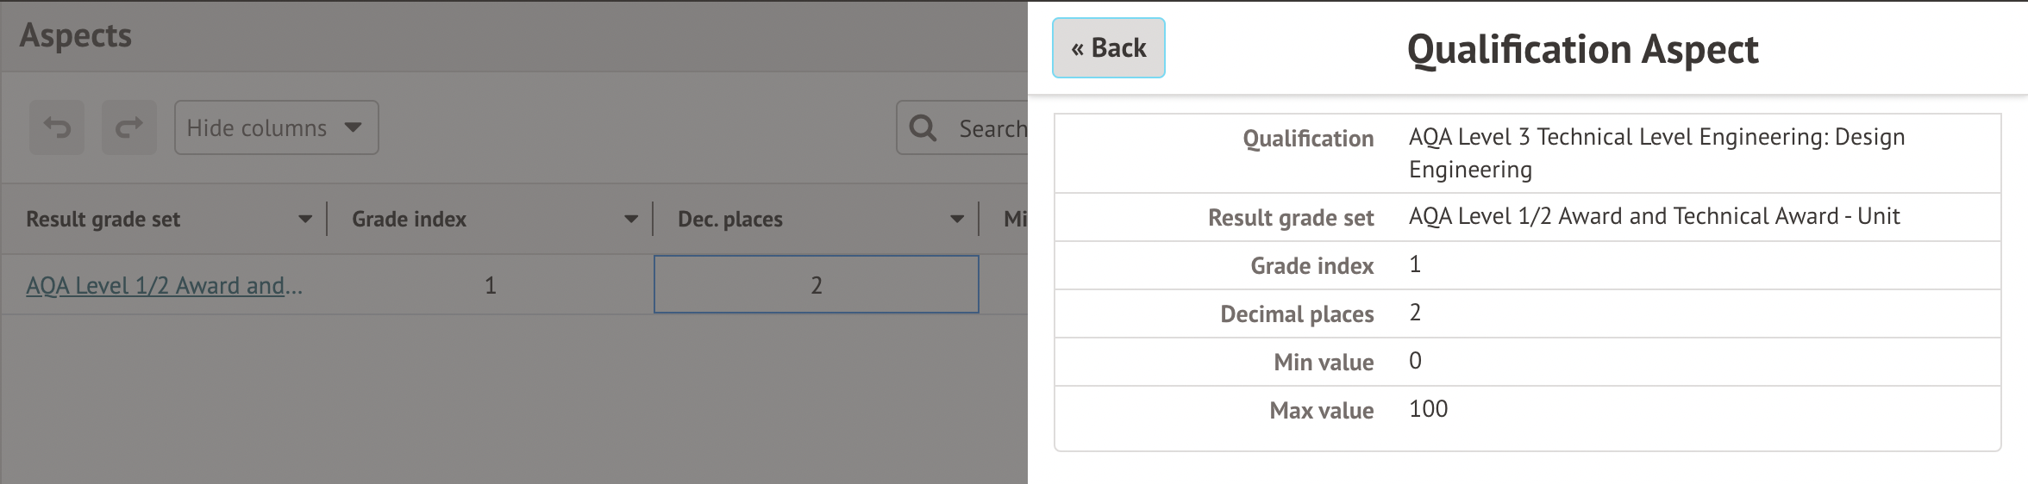
Task: Select the Dec. places cell showing 2
Action: [x=816, y=285]
